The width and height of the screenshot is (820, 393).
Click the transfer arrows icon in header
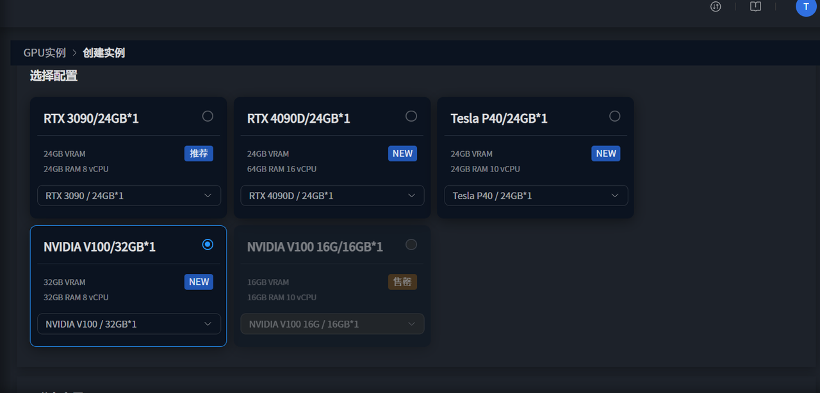[x=716, y=7]
